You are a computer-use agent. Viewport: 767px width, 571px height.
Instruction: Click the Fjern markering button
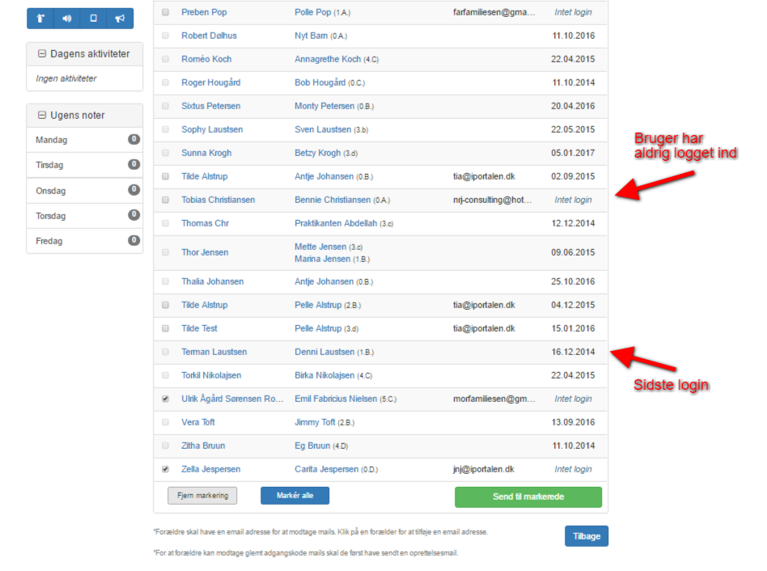pyautogui.click(x=202, y=496)
